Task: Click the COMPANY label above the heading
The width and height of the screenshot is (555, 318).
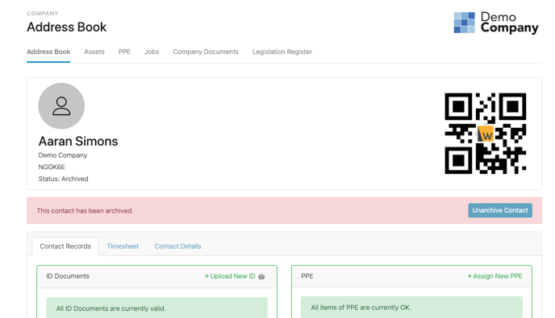Action: (43, 14)
